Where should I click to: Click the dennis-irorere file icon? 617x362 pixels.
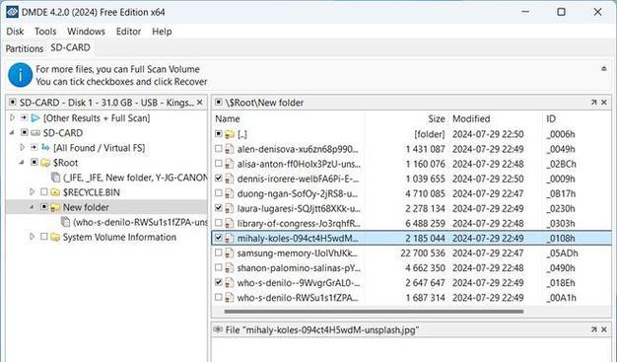[229, 179]
